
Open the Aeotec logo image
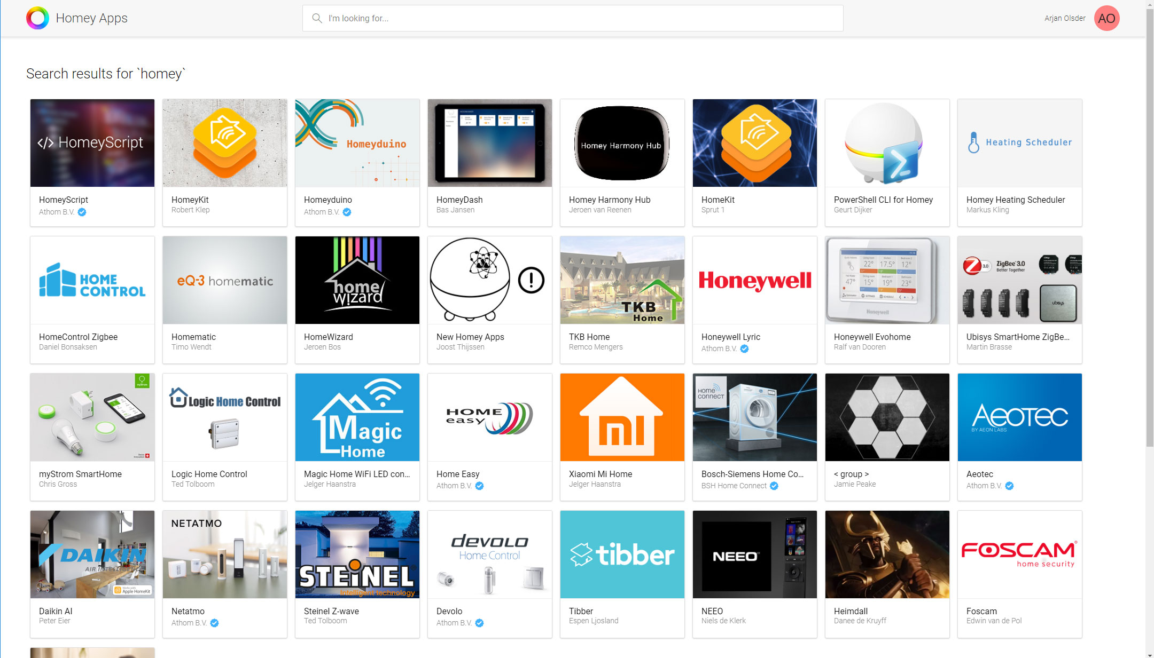tap(1020, 417)
